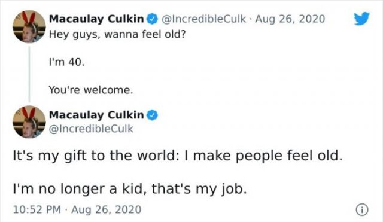
Task: Click the verified badge in the reply tweet
Action: (152, 115)
